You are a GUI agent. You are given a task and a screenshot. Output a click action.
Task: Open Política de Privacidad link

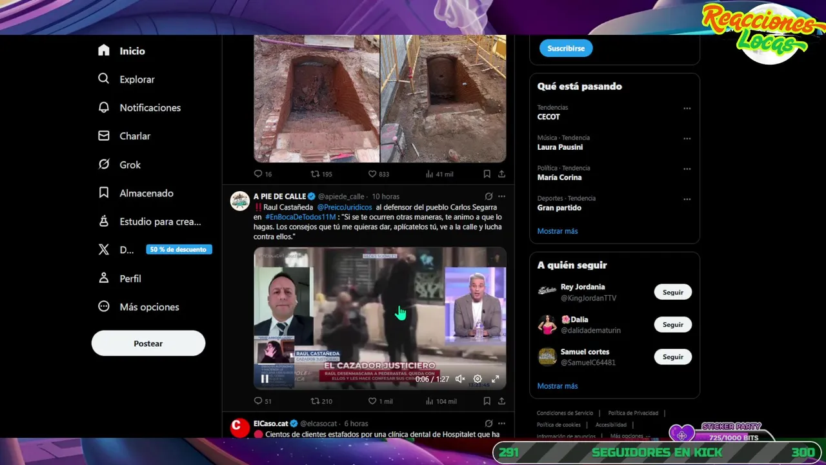pyautogui.click(x=633, y=413)
